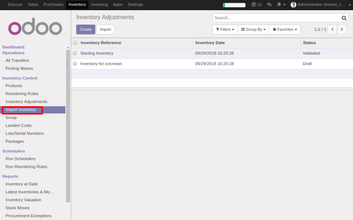The image size is (353, 220).
Task: Open the Invoicing top menu
Action: (x=99, y=5)
